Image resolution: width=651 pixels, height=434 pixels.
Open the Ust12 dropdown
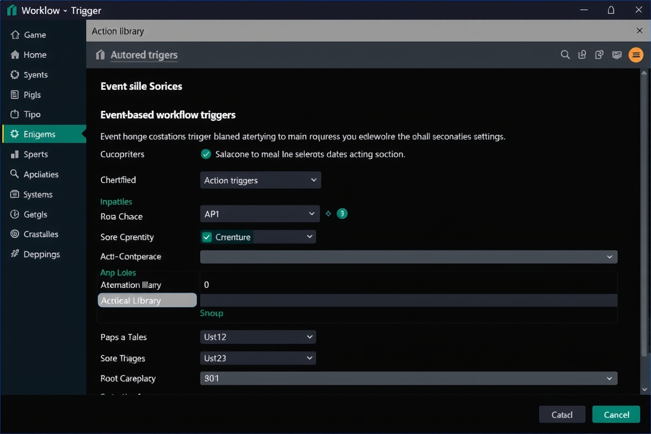tap(258, 337)
